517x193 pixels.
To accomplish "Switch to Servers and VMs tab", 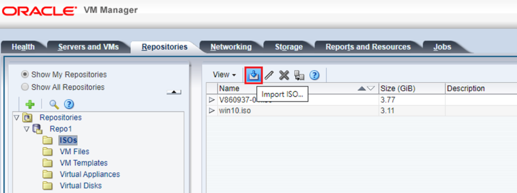I will pyautogui.click(x=88, y=47).
